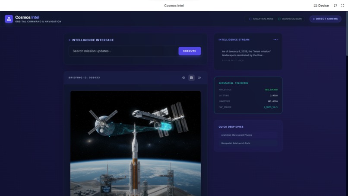
Task: Click the fullscreen expand icon at top right
Action: click(343, 6)
